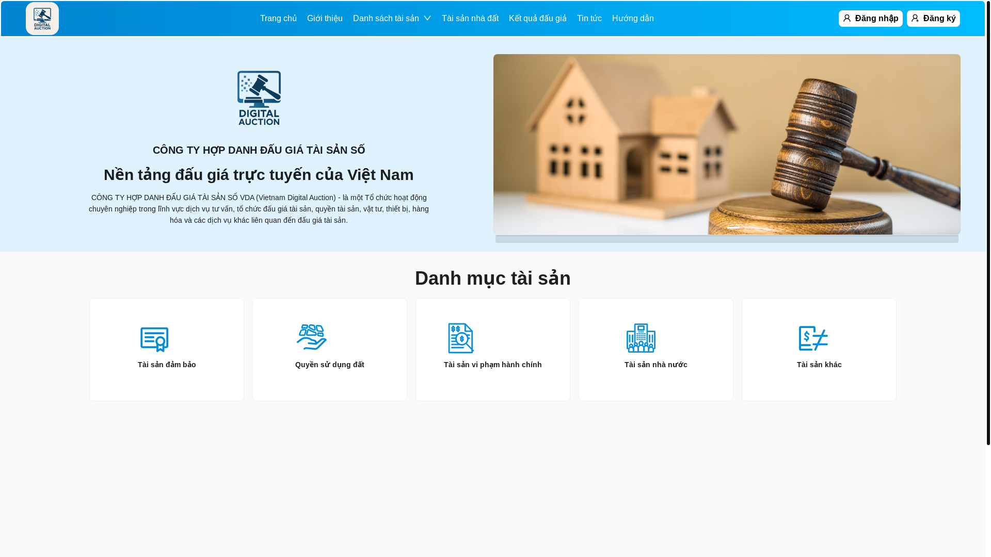The height and width of the screenshot is (557, 991).
Task: Click the Tài sản đảm bảo certificate icon
Action: pos(154,339)
